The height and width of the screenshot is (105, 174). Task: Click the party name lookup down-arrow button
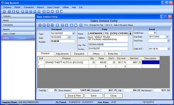pos(130,33)
